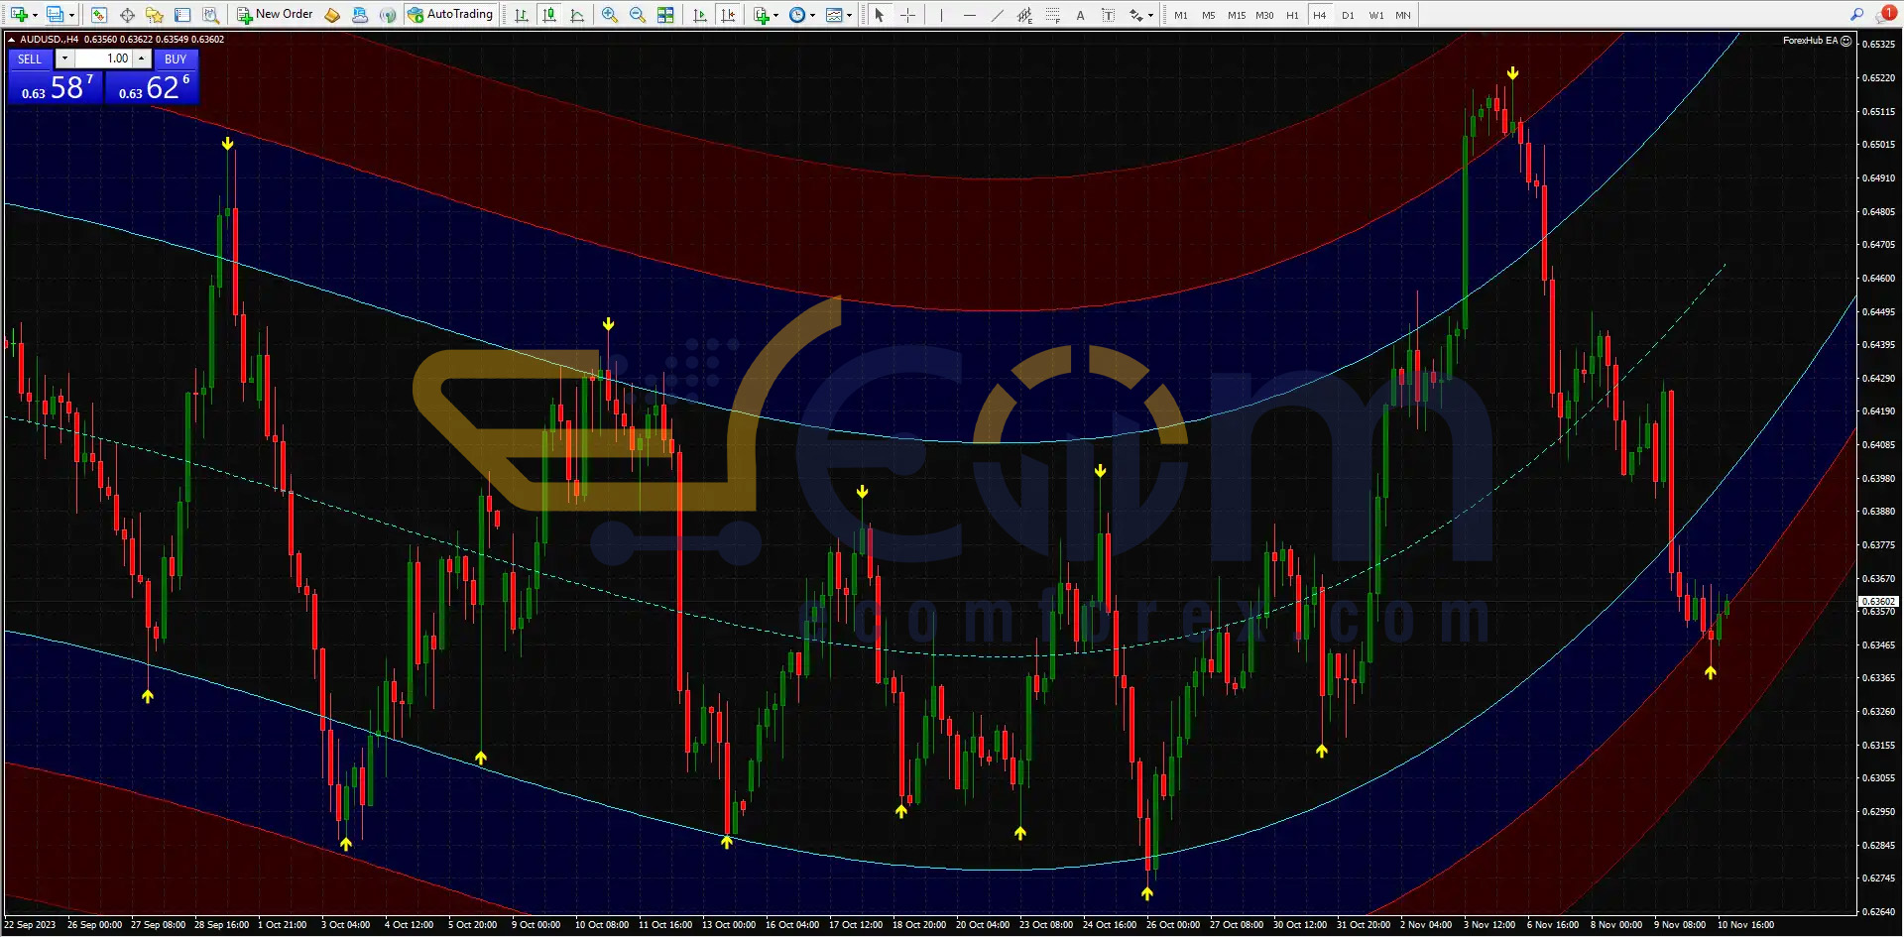Switch to bar chart display
Screen dimensions: 1904x937
click(522, 15)
